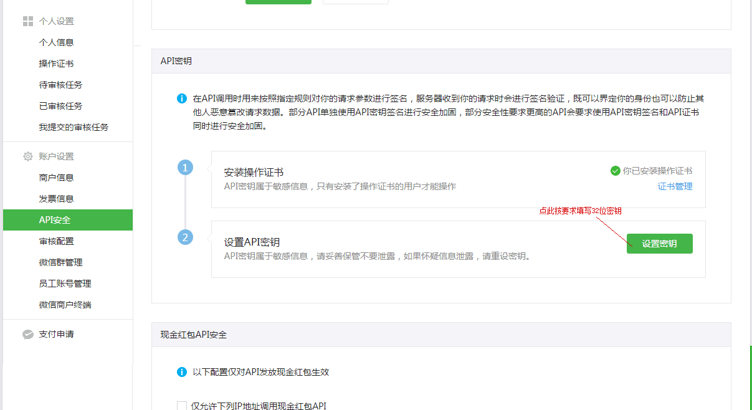Click the 个人设置 grid icon
Viewport: 752px width, 410px height.
tap(27, 21)
